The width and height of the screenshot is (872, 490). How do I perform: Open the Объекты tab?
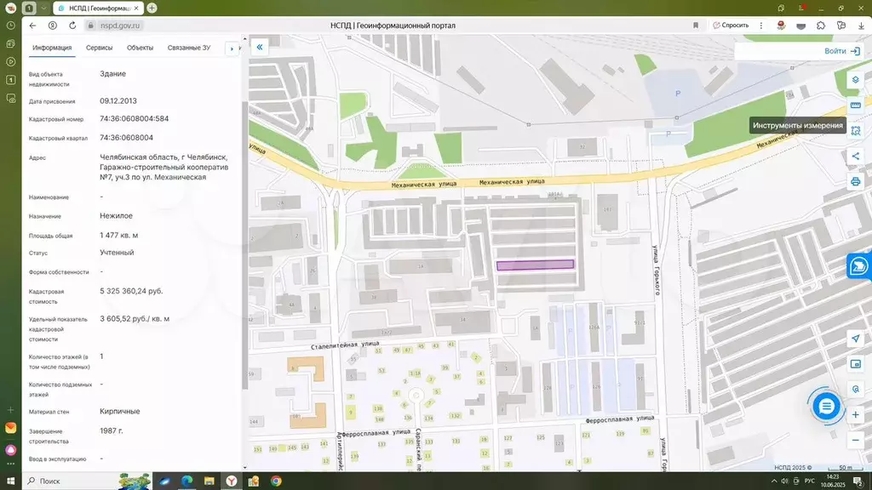tap(140, 48)
